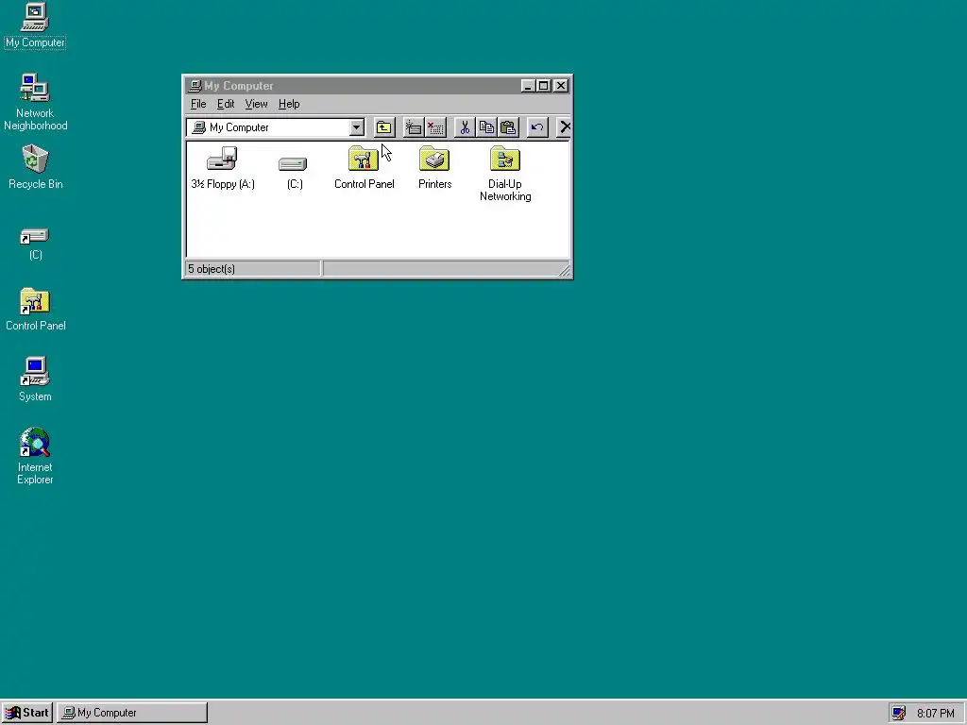
Task: Click Map Network Drive toolbar icon
Action: 414,127
